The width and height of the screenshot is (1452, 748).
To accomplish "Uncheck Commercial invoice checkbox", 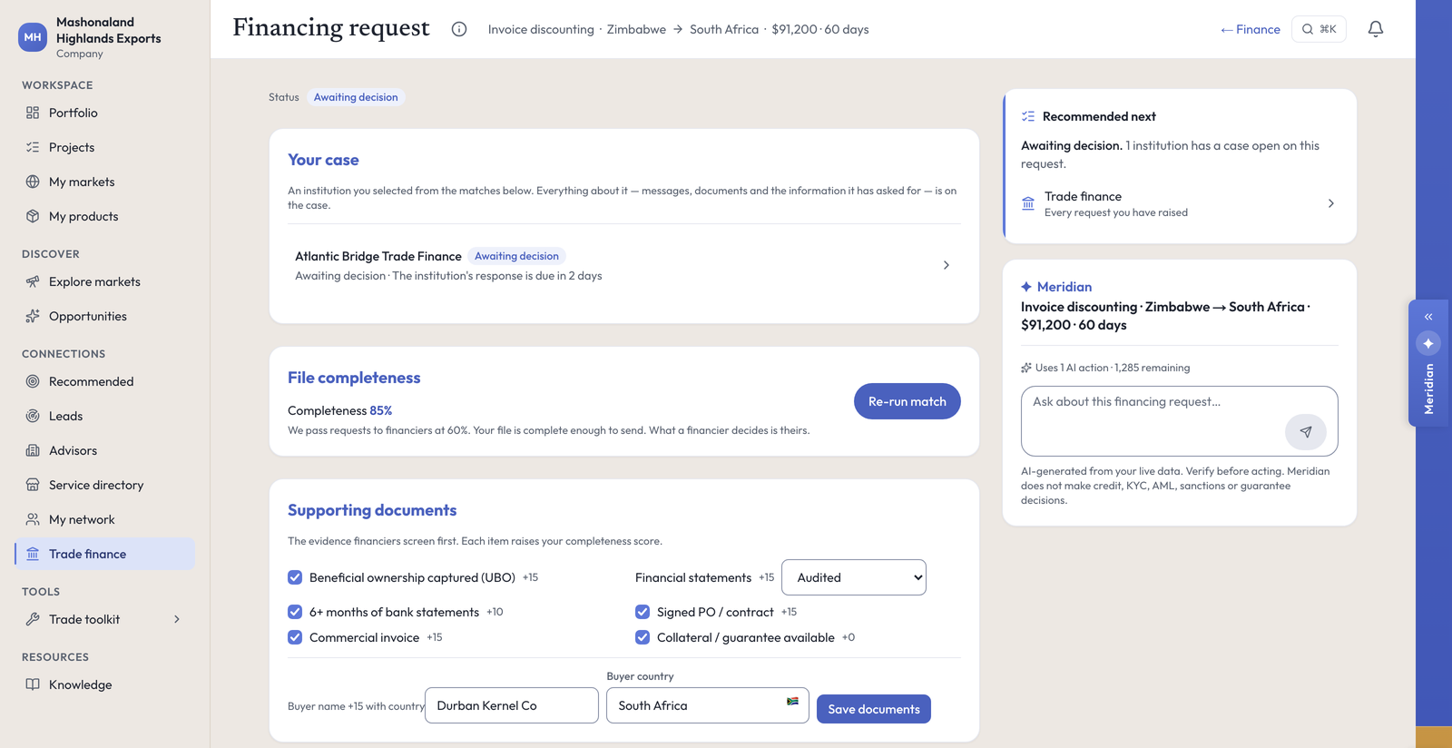I will [295, 637].
